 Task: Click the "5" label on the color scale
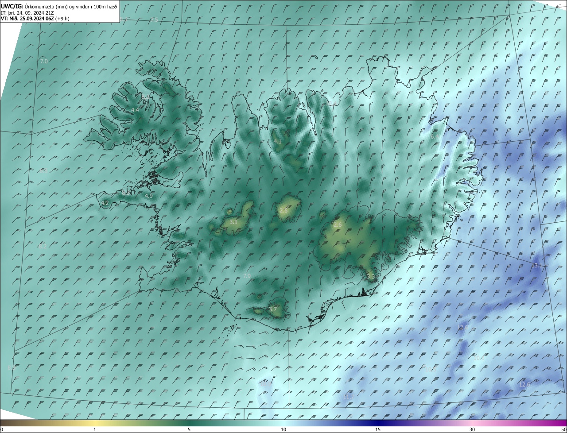[189, 429]
